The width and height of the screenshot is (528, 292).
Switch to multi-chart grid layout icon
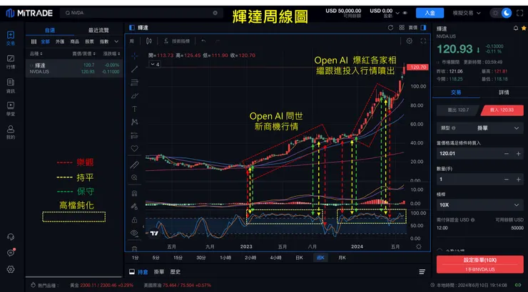click(402, 28)
